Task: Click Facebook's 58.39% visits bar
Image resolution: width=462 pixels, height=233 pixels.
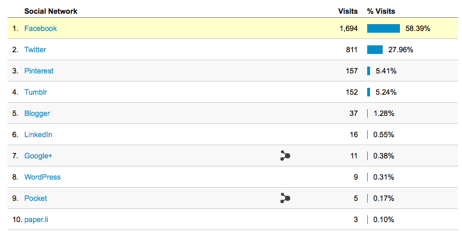Action: 384,29
